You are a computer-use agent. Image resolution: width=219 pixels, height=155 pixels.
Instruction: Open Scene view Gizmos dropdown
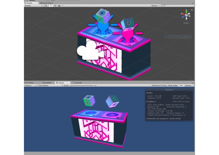155,6
